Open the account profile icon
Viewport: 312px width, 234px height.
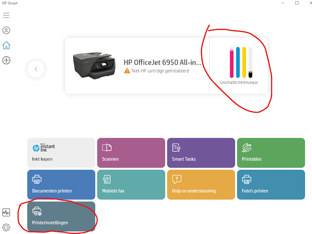click(x=6, y=30)
